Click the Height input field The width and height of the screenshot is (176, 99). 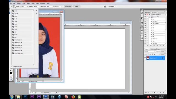(x=36, y=7)
